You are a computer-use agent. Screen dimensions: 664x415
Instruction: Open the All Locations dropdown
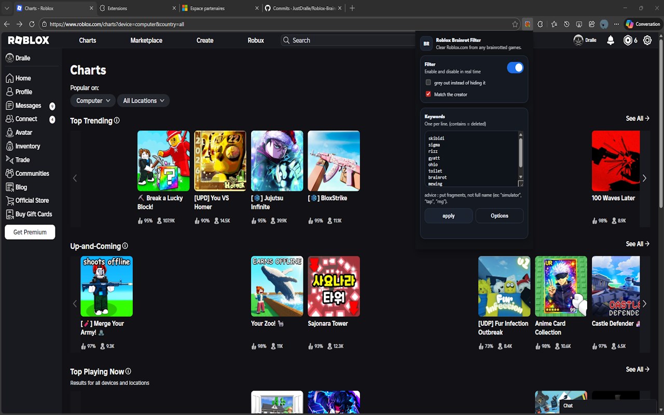click(144, 101)
